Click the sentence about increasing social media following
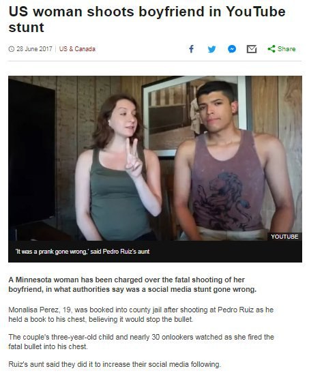This screenshot has height=373, width=309. [115, 364]
